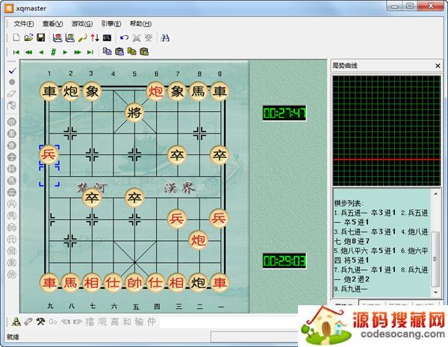Open the 文件(F) menu
This screenshot has height=347, width=448.
23,24
